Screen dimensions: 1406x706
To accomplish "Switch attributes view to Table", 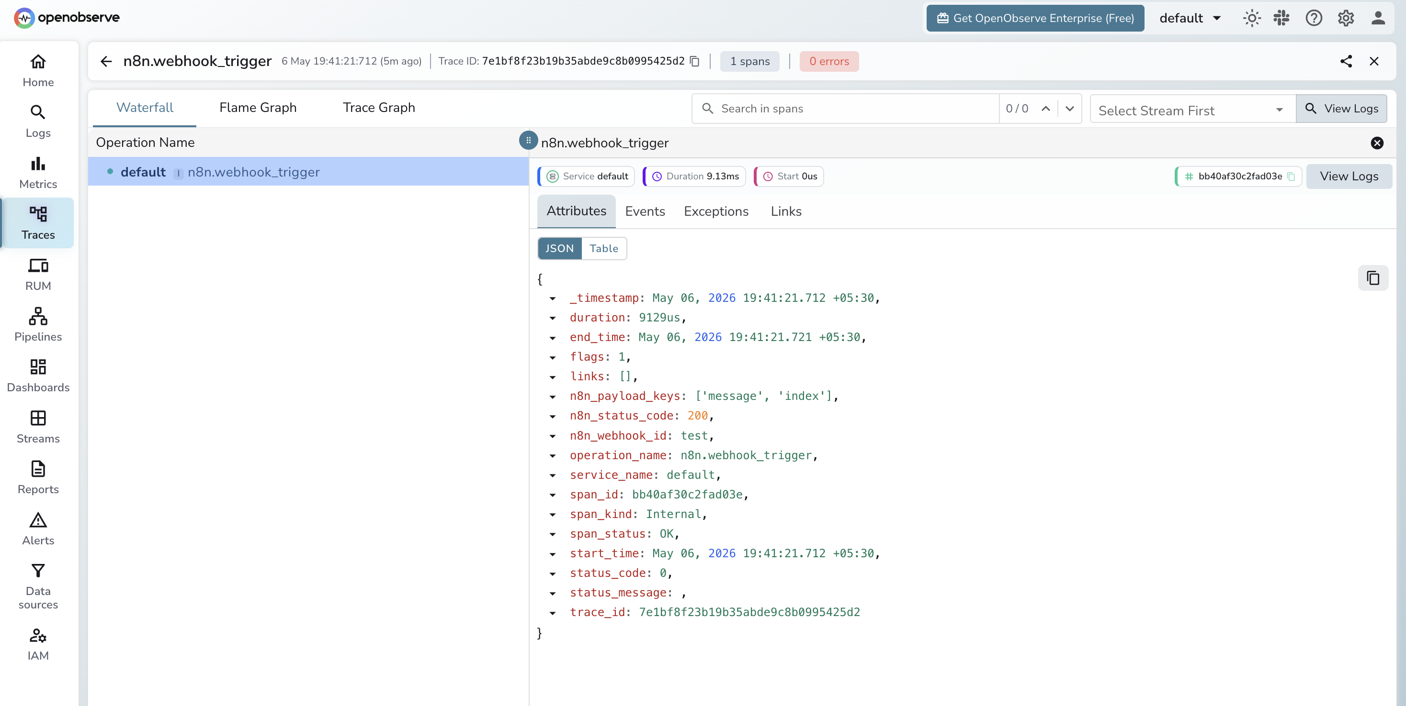I will pos(604,249).
